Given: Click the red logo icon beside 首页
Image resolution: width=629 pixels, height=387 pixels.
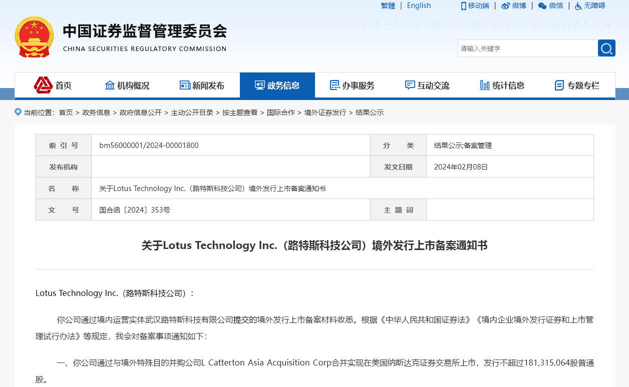Looking at the screenshot, I should tap(43, 85).
